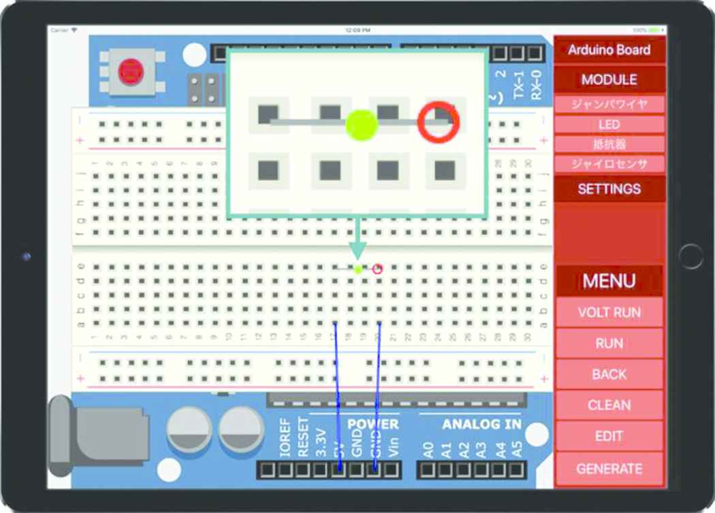Select analog input pin A3

(481, 469)
